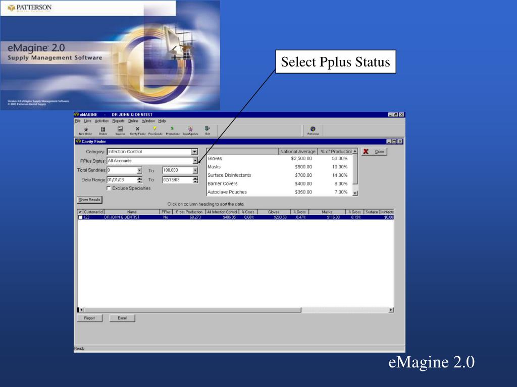Open the Total Sundries maximum dropdown

[195, 170]
